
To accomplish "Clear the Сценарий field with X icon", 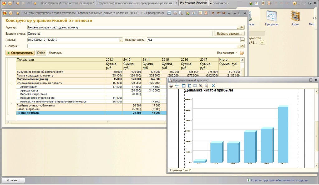I will pos(242,46).
